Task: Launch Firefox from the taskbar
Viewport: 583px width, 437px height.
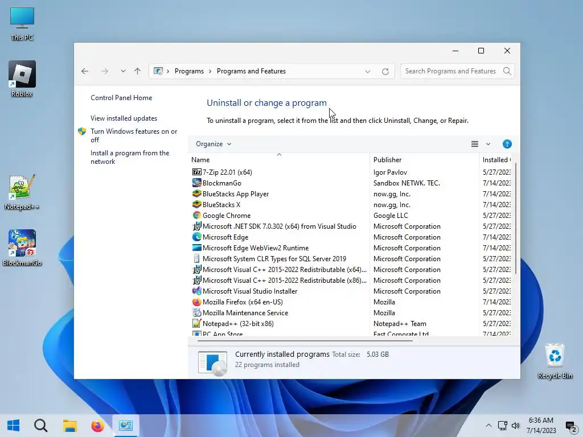Action: [x=98, y=426]
